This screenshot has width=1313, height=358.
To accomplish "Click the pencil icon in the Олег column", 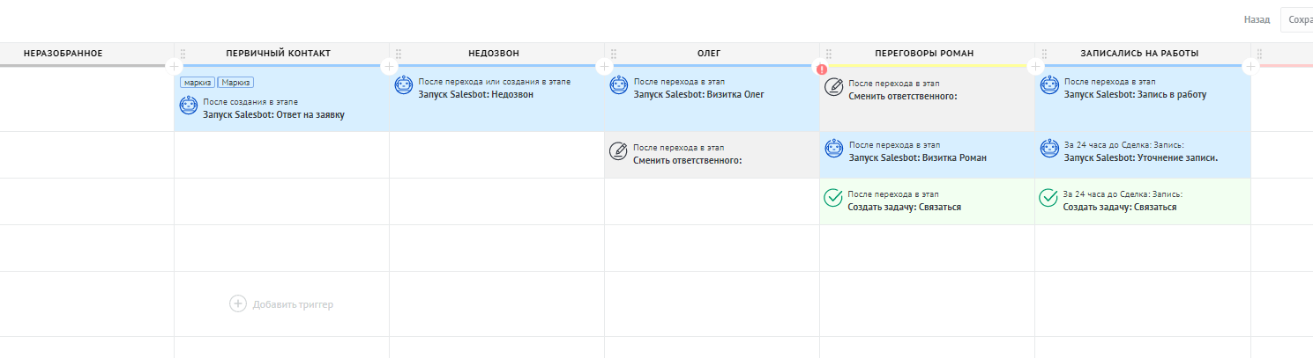I will 619,151.
